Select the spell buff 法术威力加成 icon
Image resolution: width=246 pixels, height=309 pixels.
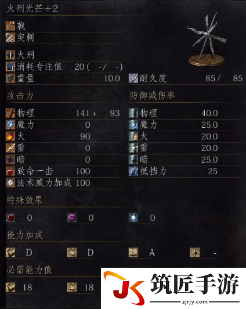tap(10, 183)
